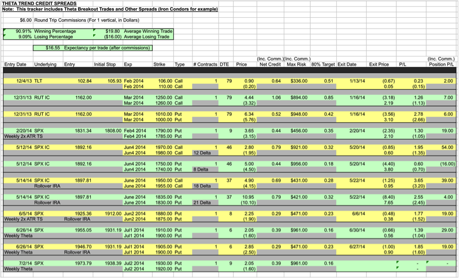Click the 1831.34 SPX entry cell
The image size is (459, 278).
[x=83, y=131]
